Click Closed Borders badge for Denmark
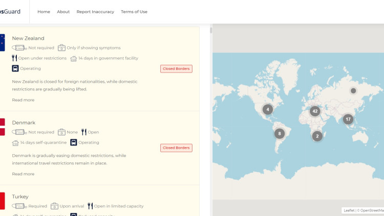The height and width of the screenshot is (216, 384). pos(176,148)
